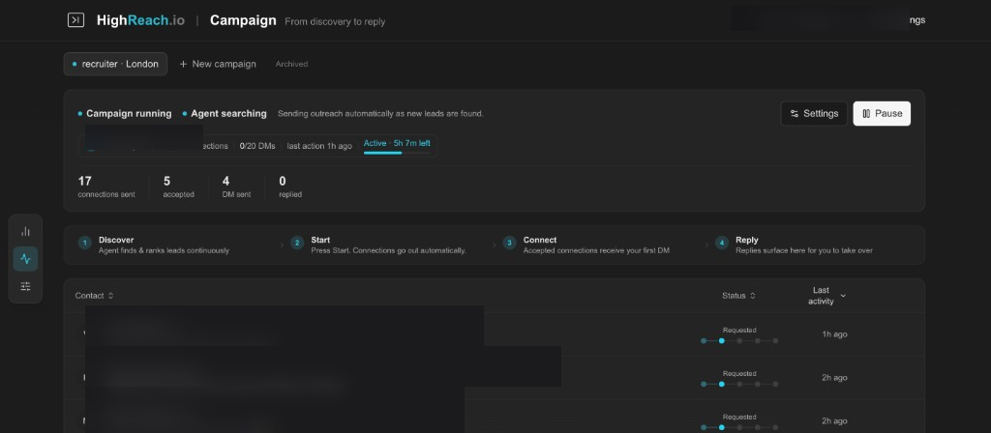The width and height of the screenshot is (991, 433).
Task: Click the "0 replied" stat
Action: (290, 187)
